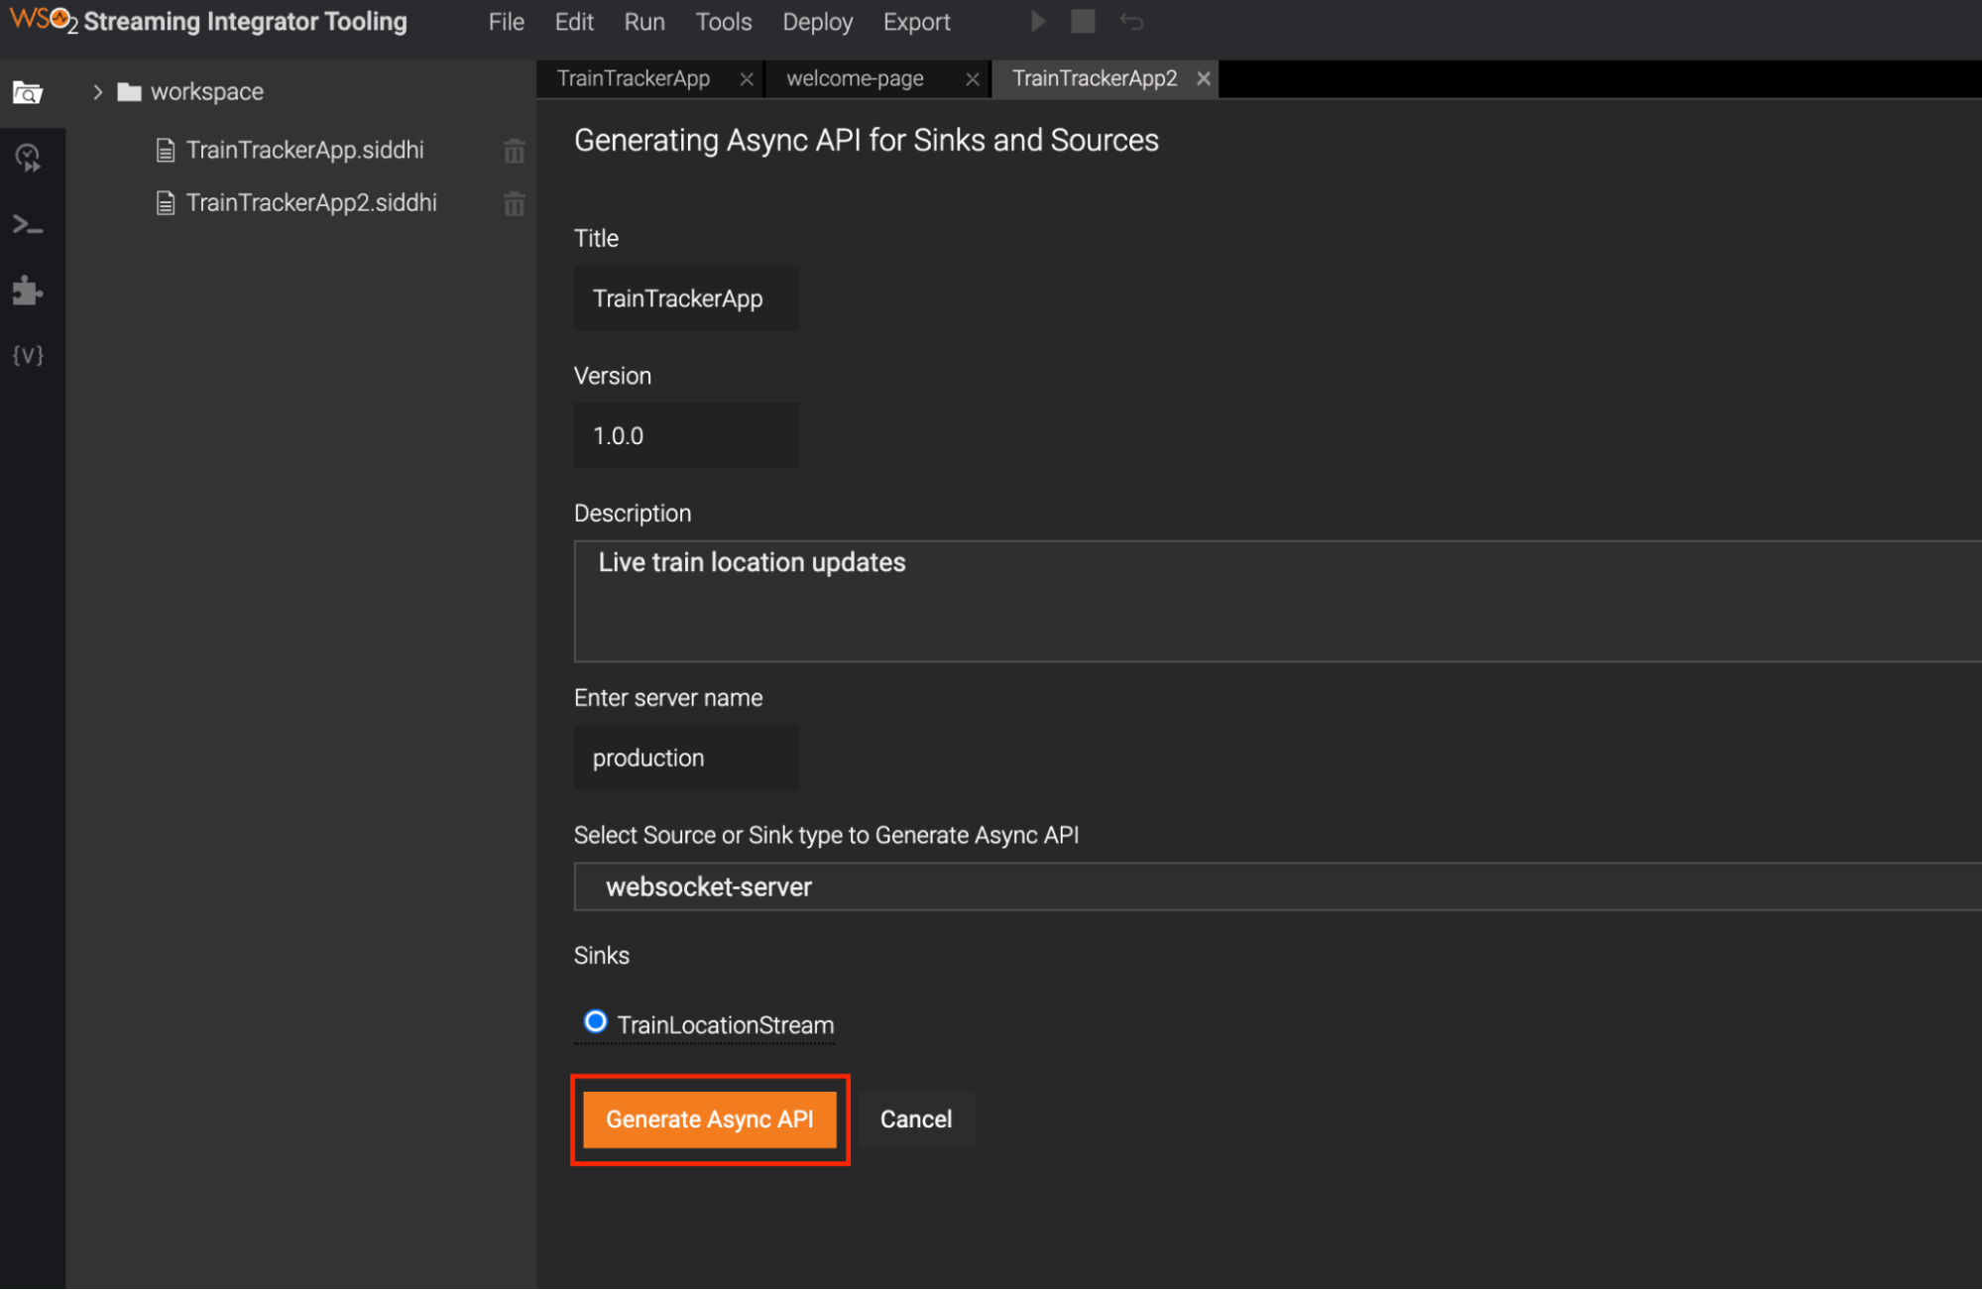Select the TrainLocationStream sink radio button
Viewport: 1982px width, 1290px height.
click(x=595, y=1021)
